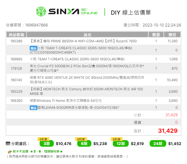Click the 贈品 badge on the TEAM DDR5 gift row
The height and width of the screenshot is (164, 187).
coord(34,48)
